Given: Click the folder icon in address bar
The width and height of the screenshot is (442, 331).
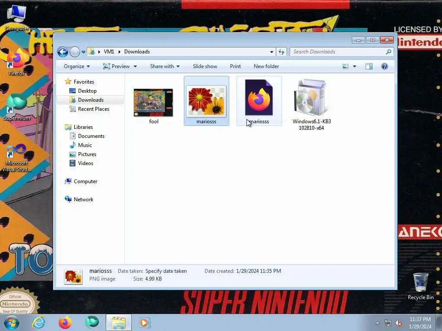Looking at the screenshot, I should click(x=92, y=52).
